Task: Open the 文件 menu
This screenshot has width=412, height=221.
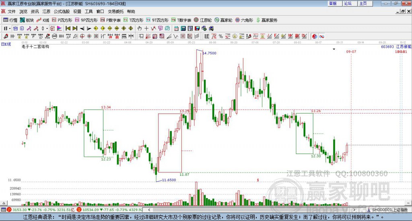Action: click(x=12, y=12)
